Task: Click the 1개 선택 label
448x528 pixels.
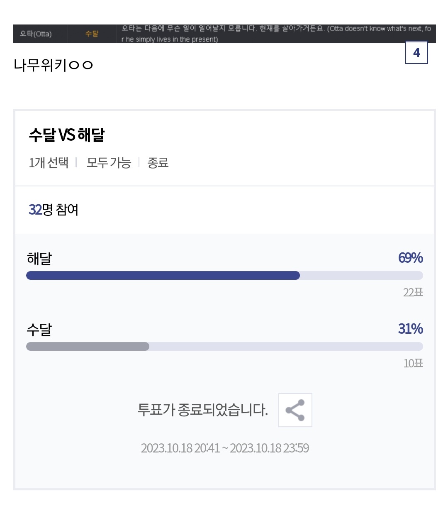Action: [49, 163]
